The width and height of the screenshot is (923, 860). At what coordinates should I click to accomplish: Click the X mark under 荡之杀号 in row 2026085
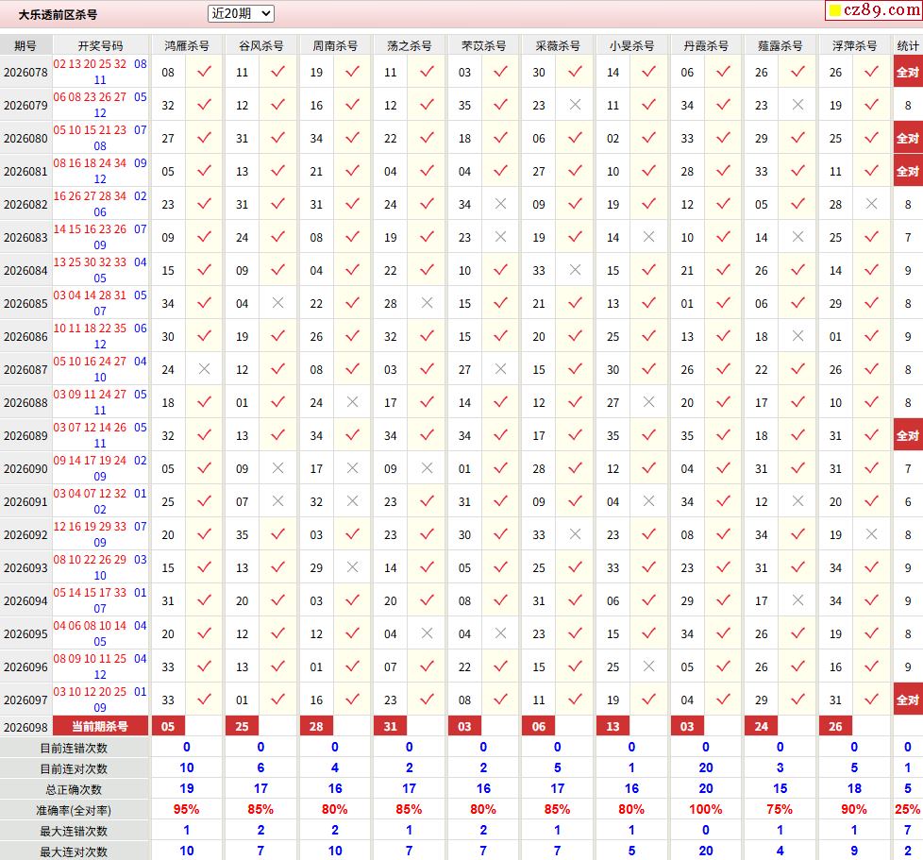pos(427,303)
